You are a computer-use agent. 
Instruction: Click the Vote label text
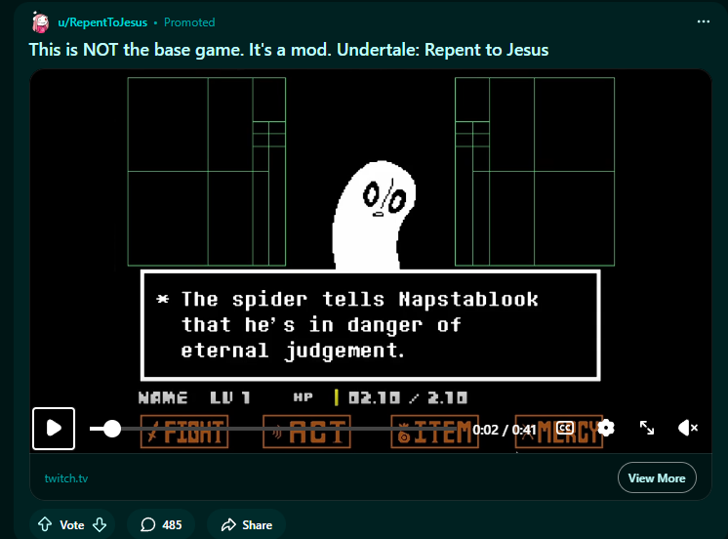point(72,525)
